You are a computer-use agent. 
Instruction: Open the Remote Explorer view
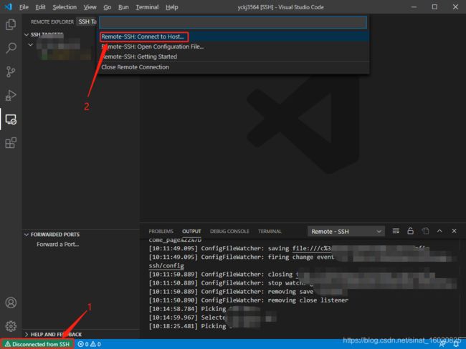[x=11, y=119]
